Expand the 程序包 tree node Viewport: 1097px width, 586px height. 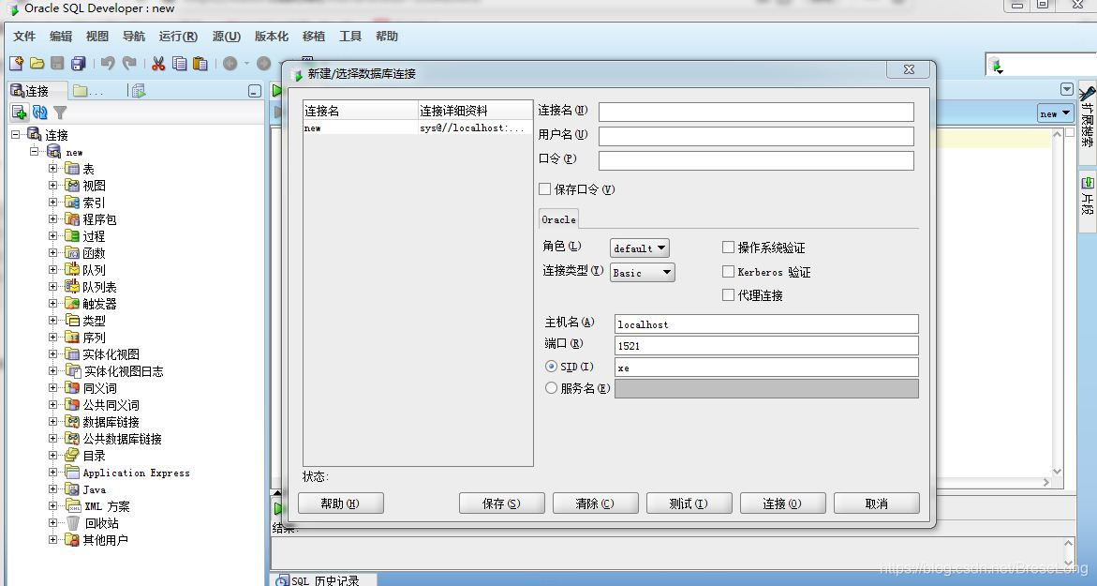tap(52, 219)
